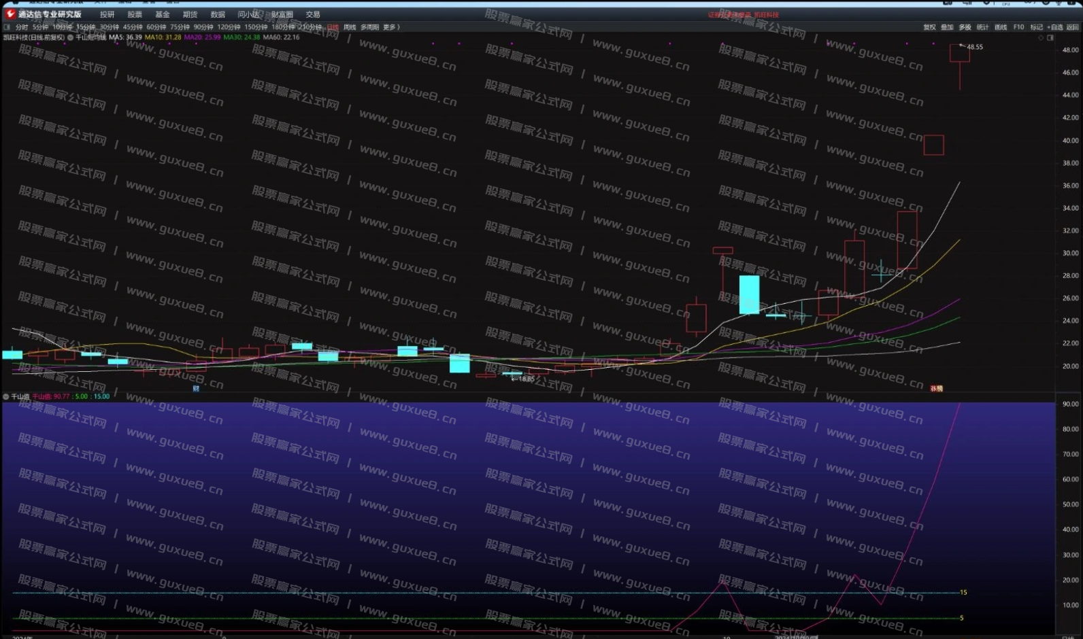The height and width of the screenshot is (639, 1083).
Task: Click the small panel icon left of 分时
Action: coord(7,27)
